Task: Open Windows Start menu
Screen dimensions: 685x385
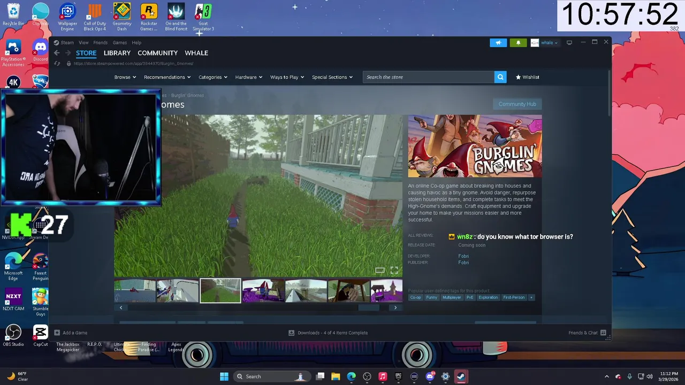Action: point(224,376)
